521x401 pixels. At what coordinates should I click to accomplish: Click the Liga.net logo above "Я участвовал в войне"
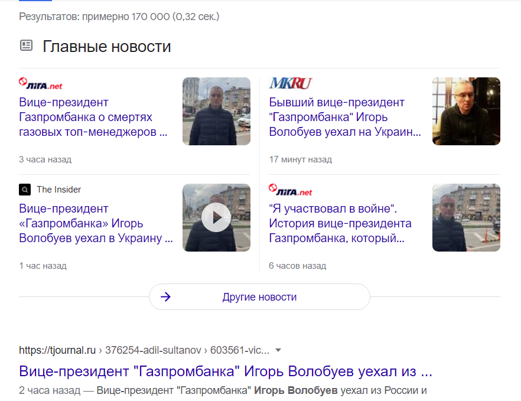click(x=291, y=190)
